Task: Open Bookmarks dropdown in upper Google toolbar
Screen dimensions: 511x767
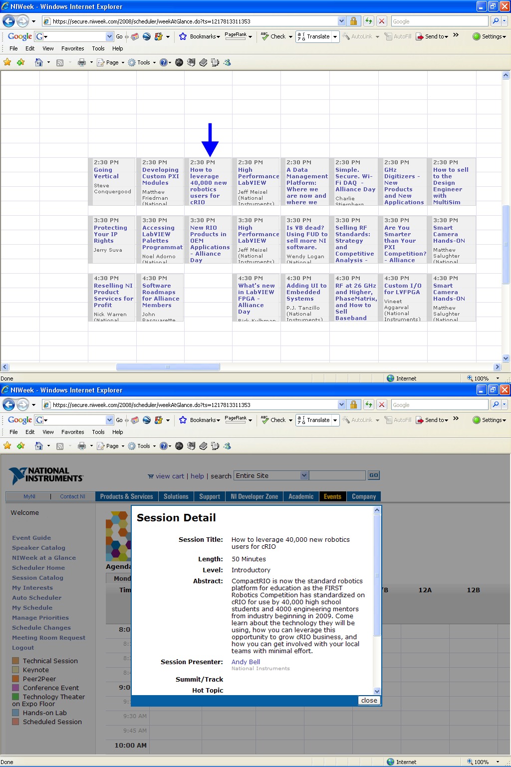Action: [199, 36]
